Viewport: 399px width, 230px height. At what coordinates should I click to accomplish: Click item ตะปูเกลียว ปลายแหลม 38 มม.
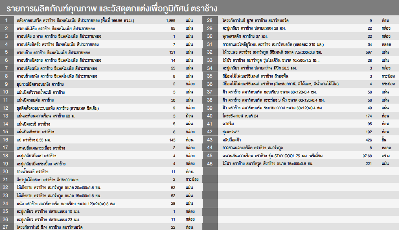tap(254, 28)
